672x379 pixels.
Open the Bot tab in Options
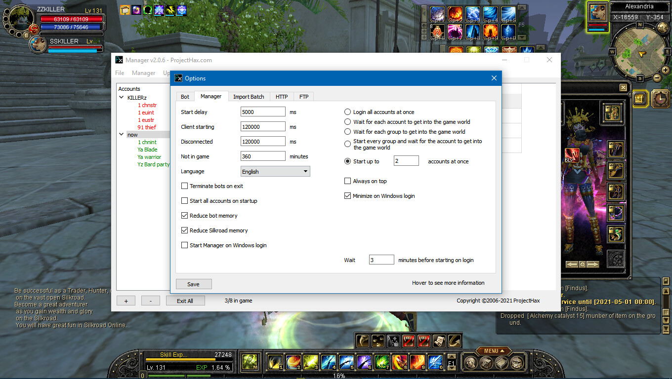pyautogui.click(x=185, y=97)
